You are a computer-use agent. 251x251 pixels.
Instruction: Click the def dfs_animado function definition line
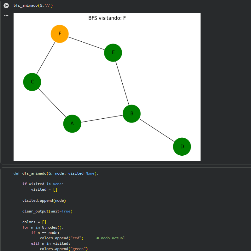(56, 173)
